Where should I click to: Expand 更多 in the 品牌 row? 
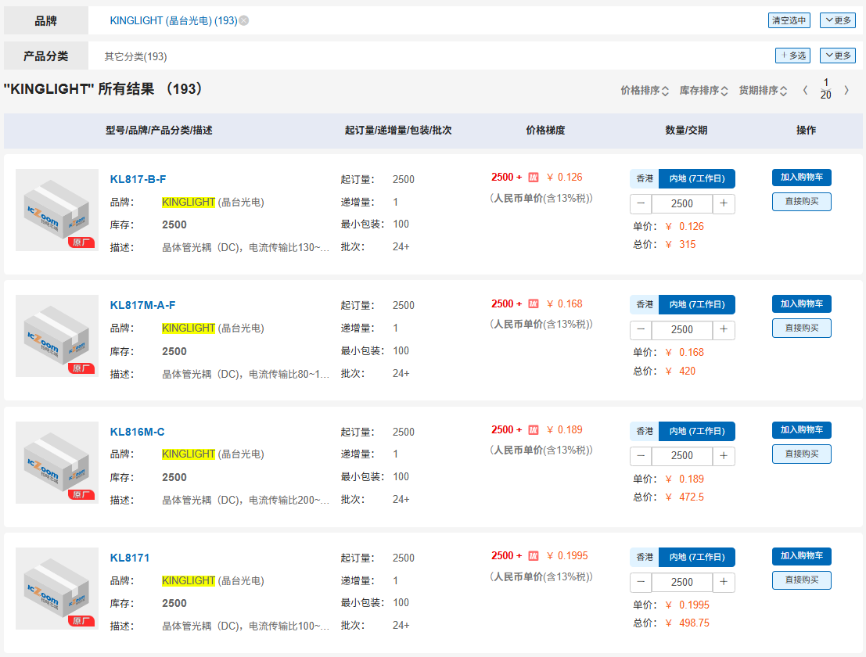837,20
